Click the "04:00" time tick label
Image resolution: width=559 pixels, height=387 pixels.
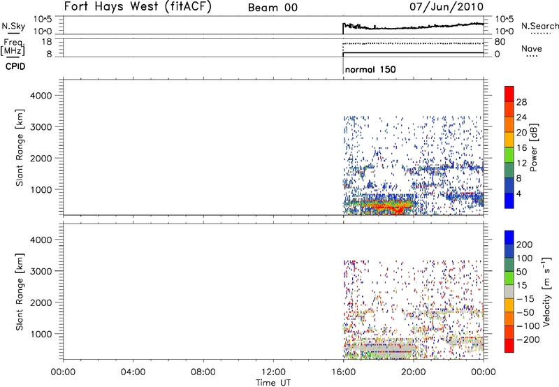(x=133, y=372)
